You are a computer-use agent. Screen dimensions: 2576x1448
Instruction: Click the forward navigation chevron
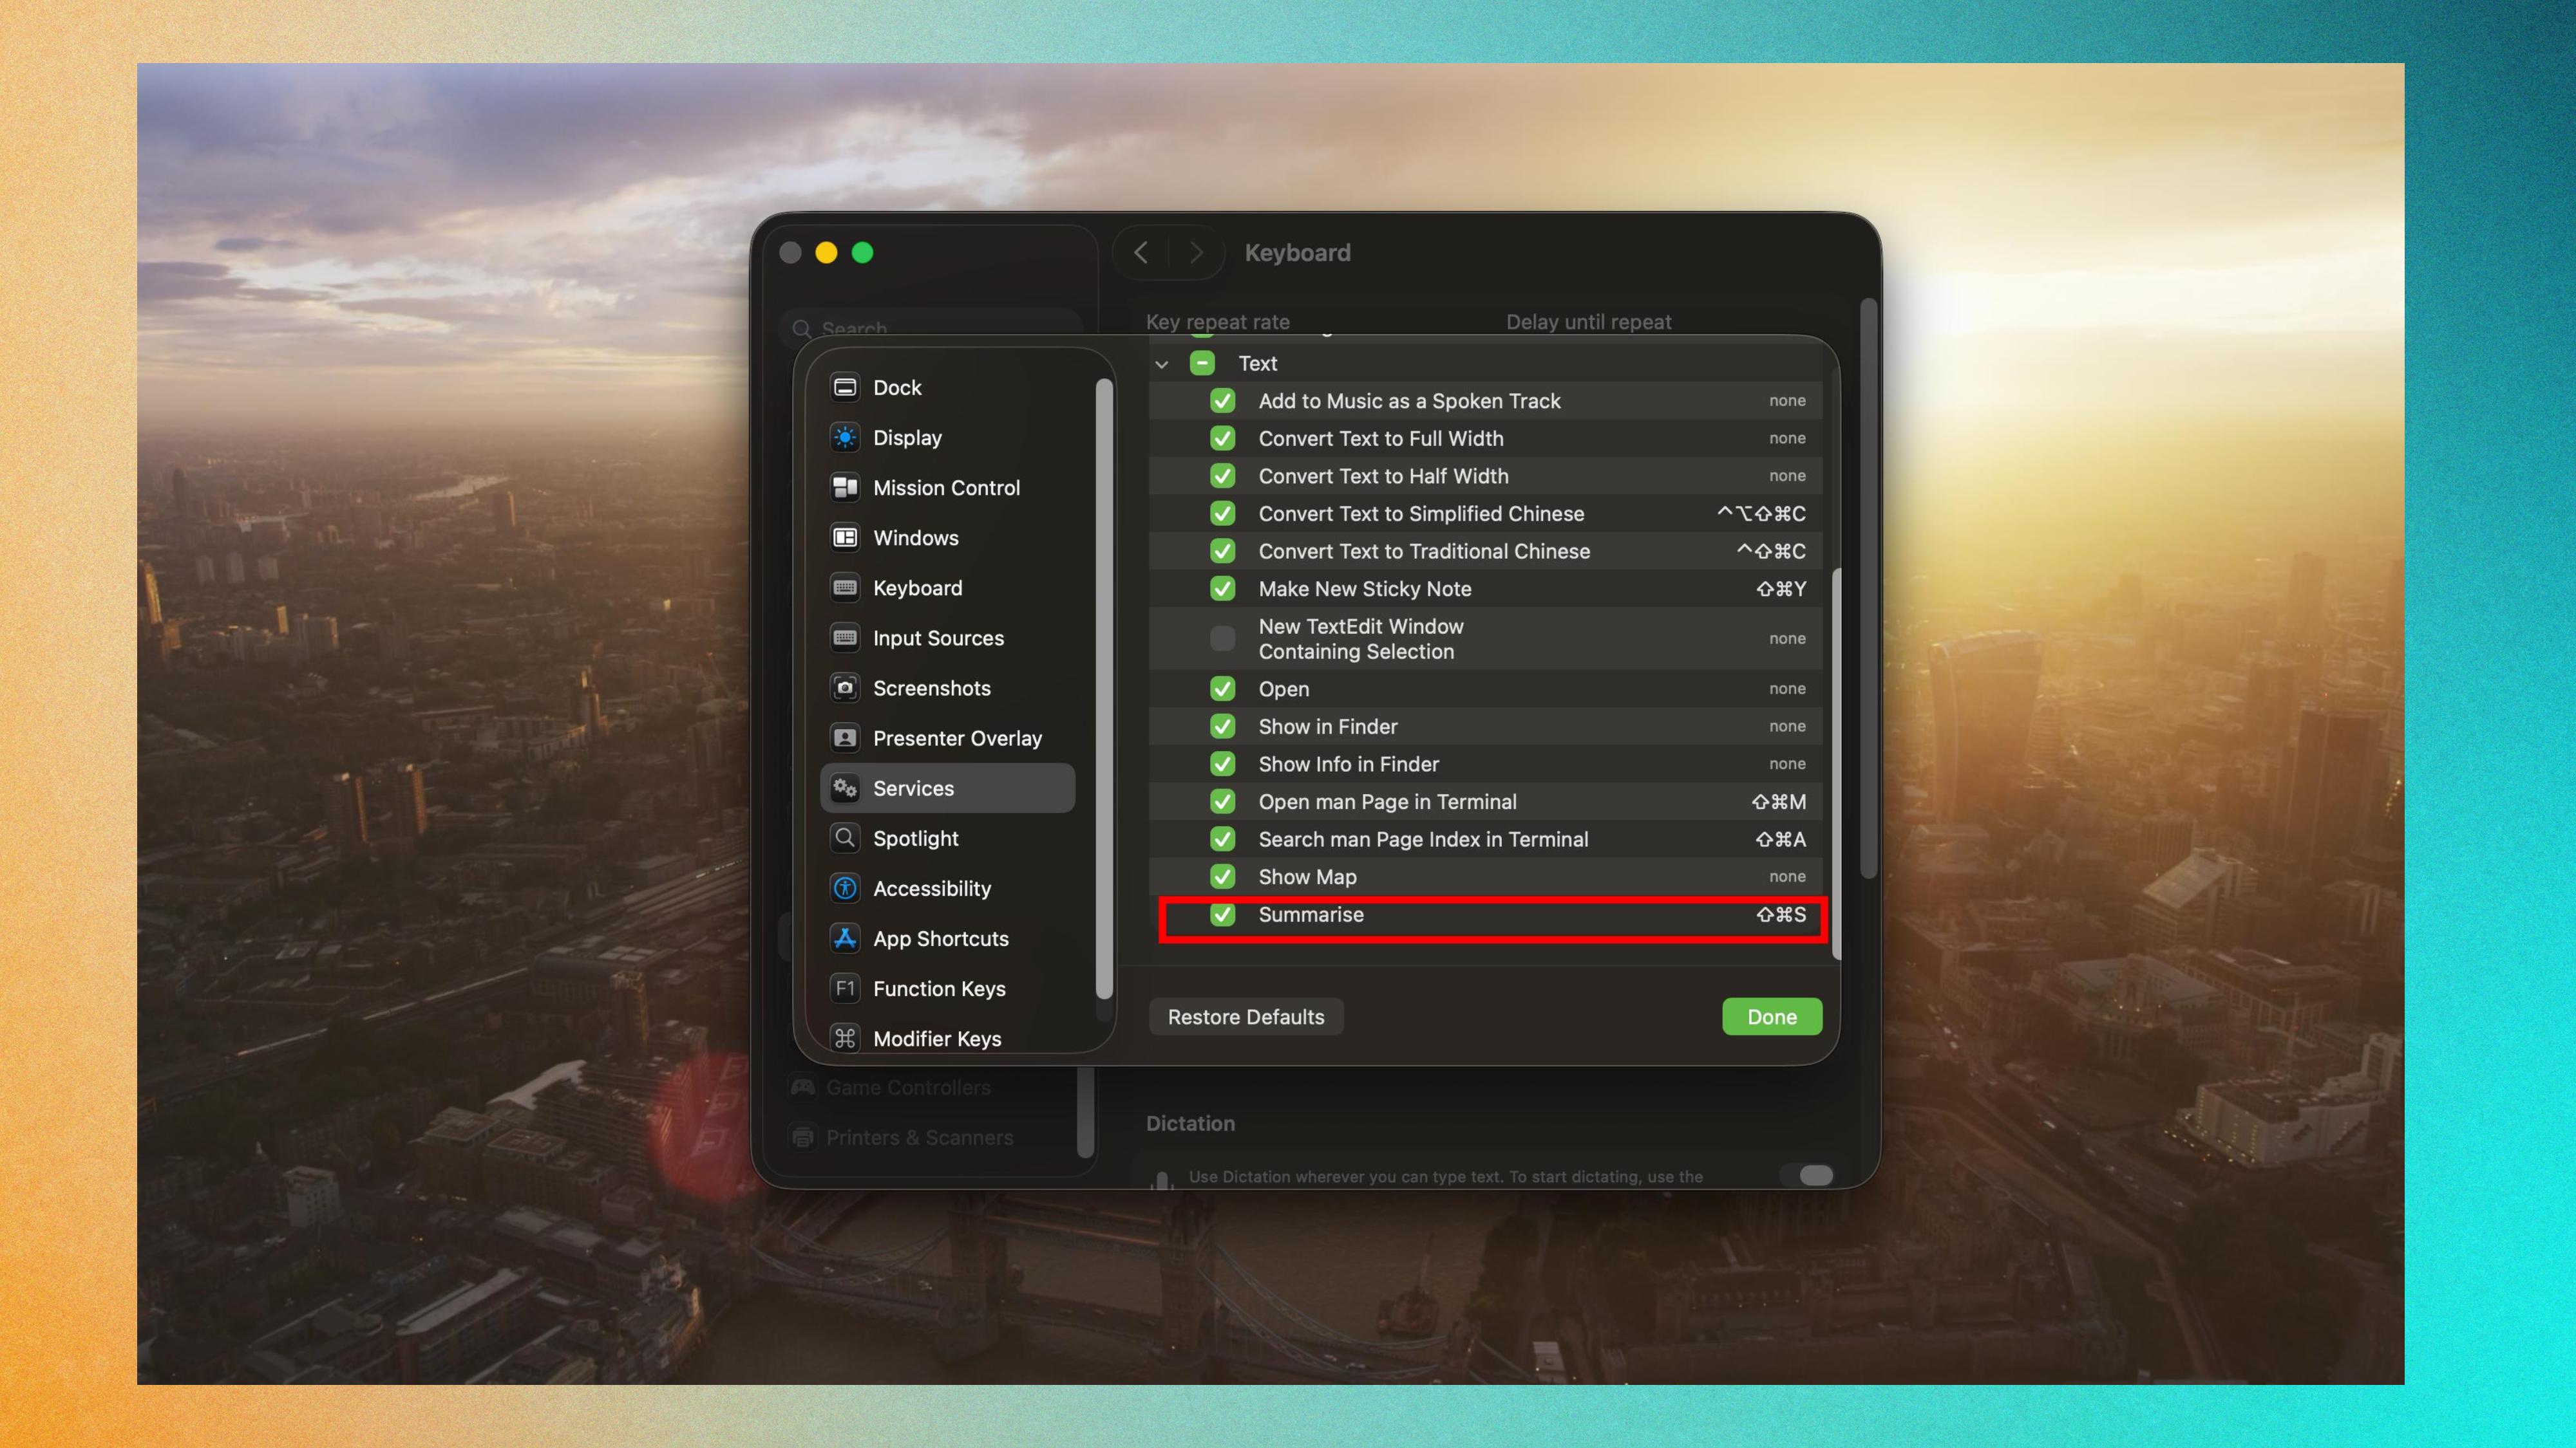tap(1197, 252)
